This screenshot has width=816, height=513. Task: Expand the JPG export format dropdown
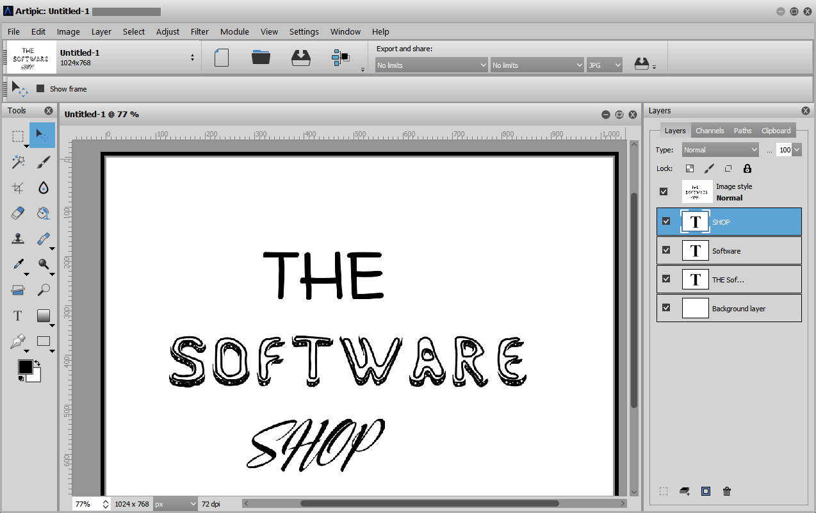pos(604,65)
